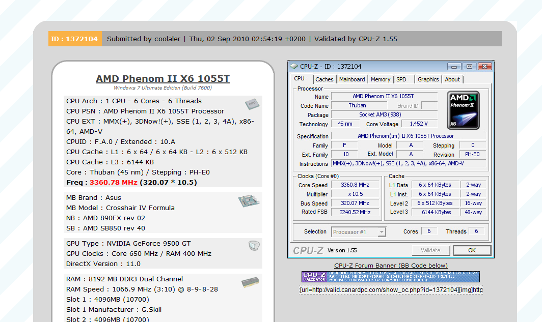Click the Level 3 associativity 48-way
The image size is (542, 322).
[x=473, y=212]
